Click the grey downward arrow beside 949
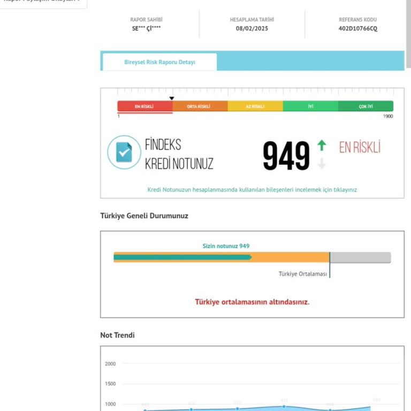This screenshot has width=411, height=411. pyautogui.click(x=322, y=164)
